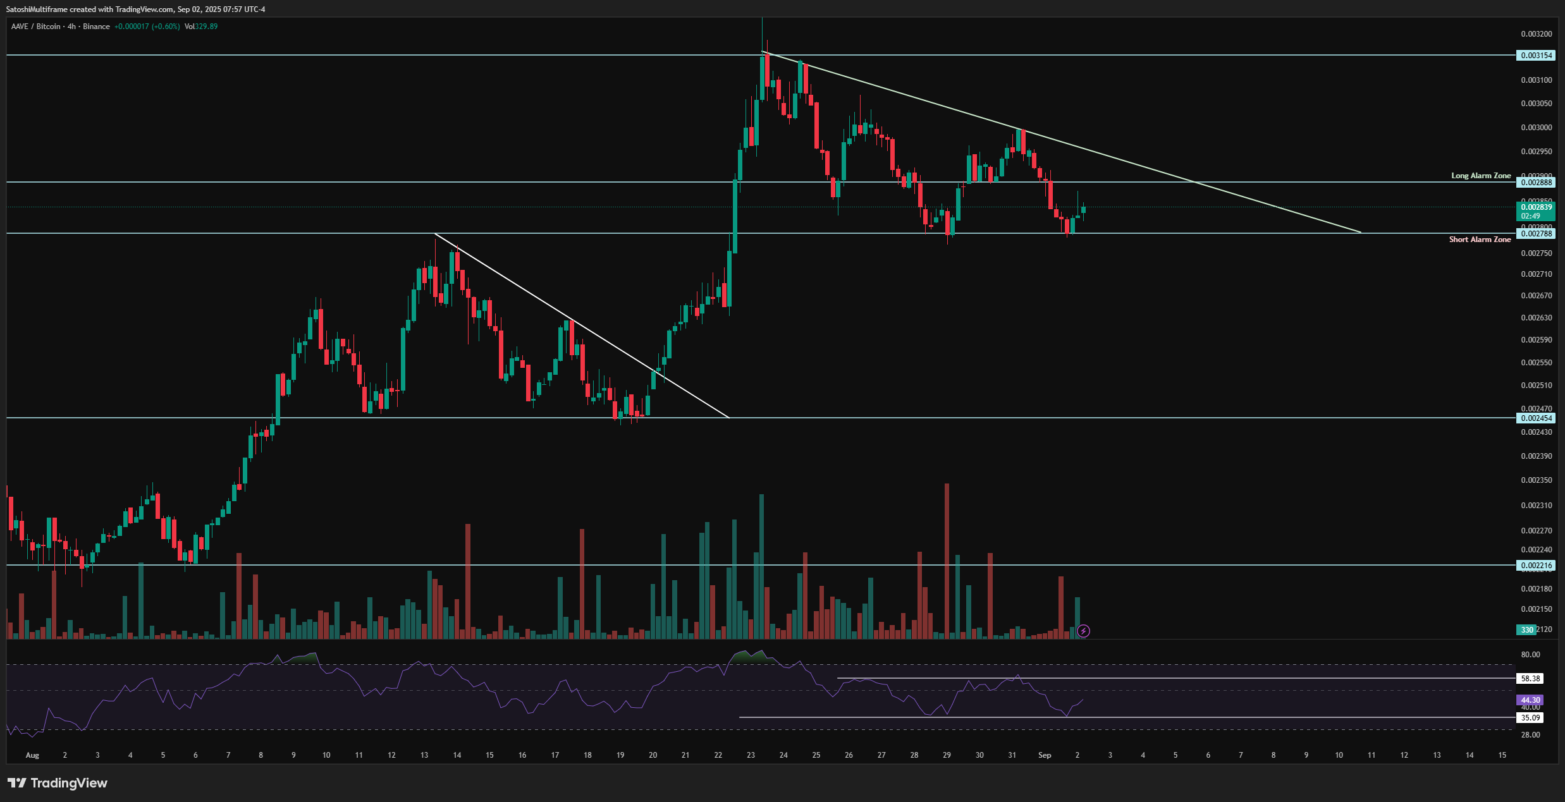
Task: Click the 0.002950 price axis label
Action: coord(1537,152)
